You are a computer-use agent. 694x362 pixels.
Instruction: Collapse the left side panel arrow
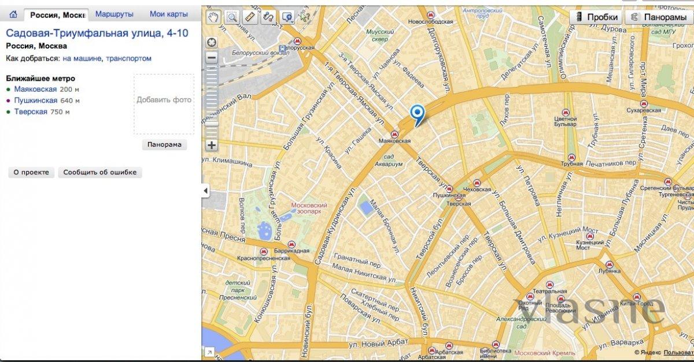tap(205, 191)
